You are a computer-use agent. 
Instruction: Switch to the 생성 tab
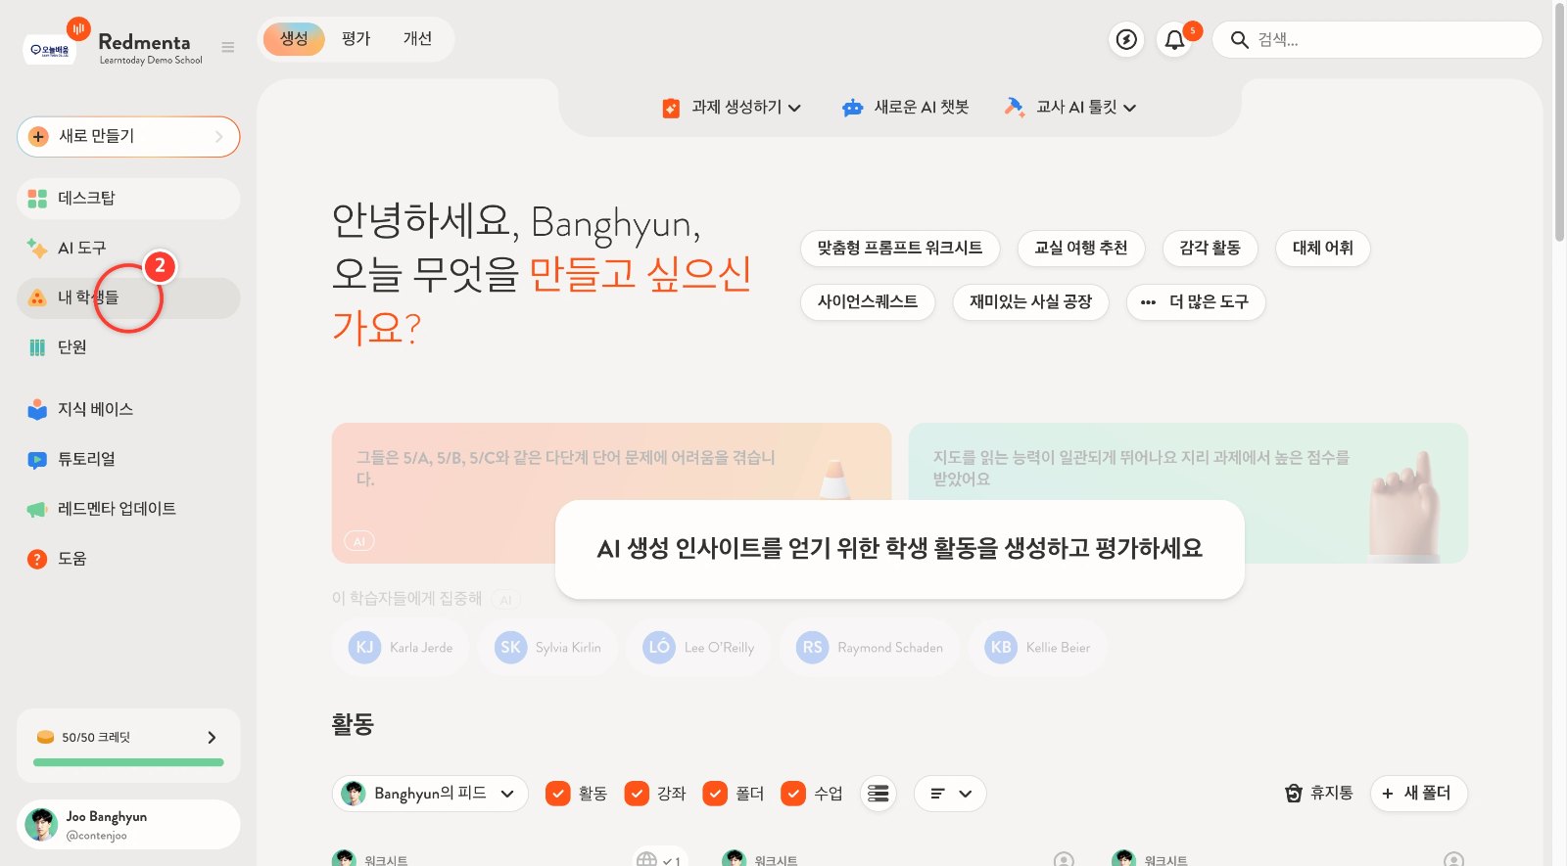tap(294, 39)
